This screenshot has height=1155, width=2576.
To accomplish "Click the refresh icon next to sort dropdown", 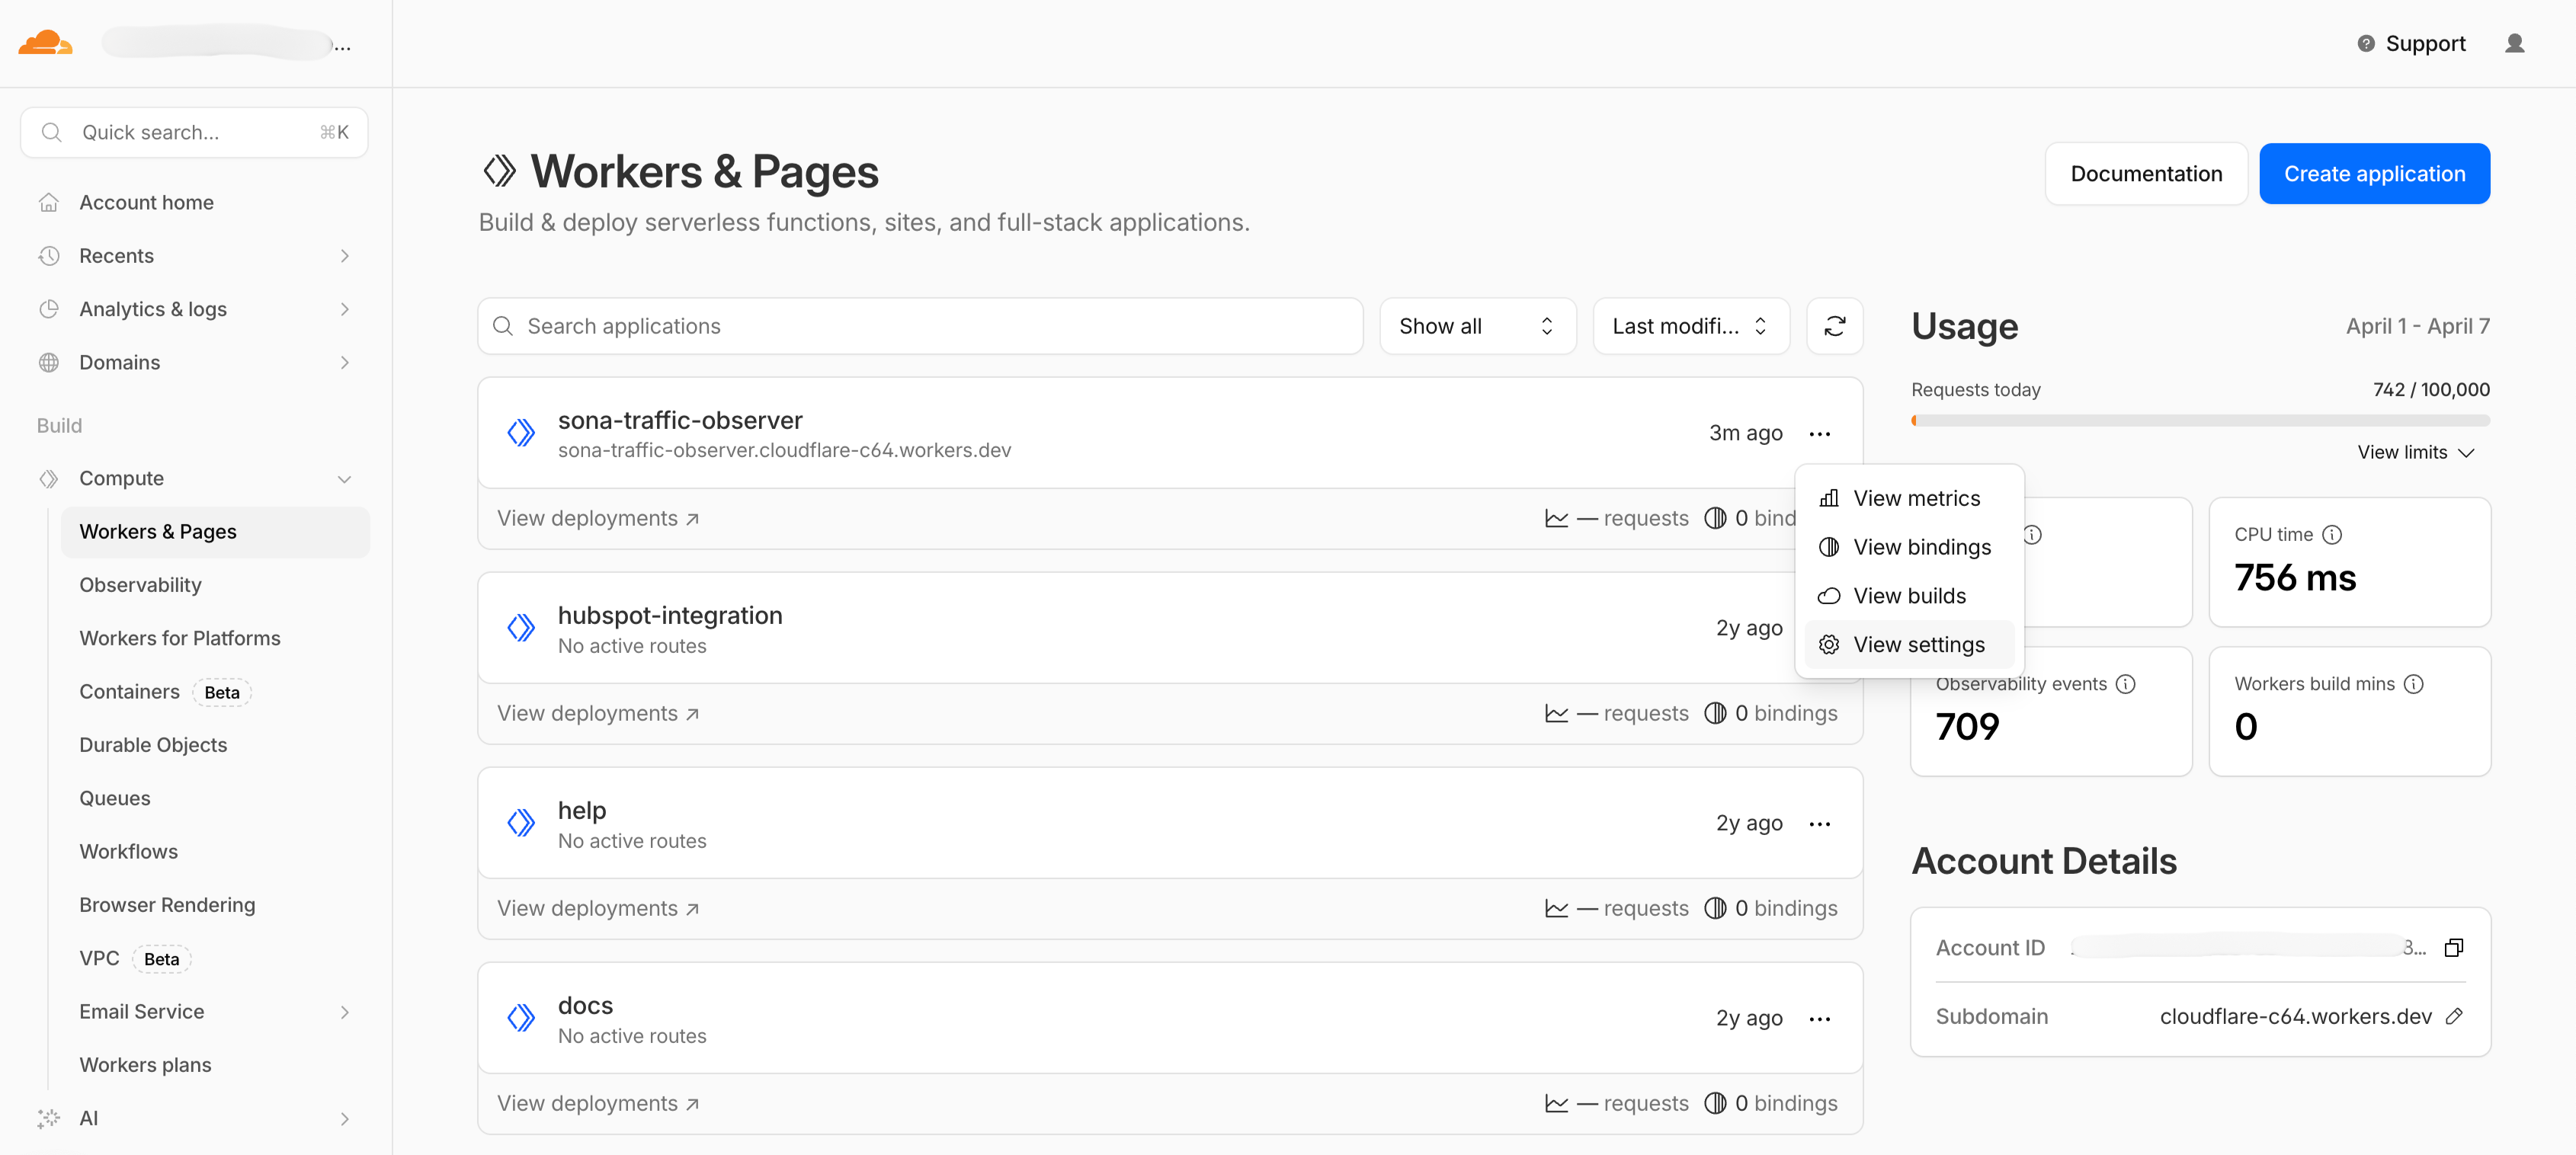I will 1834,325.
